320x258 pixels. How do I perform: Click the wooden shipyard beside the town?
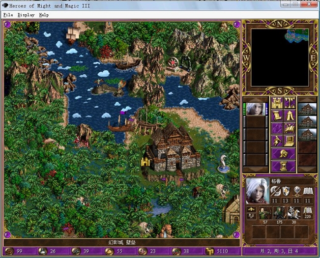[148, 125]
